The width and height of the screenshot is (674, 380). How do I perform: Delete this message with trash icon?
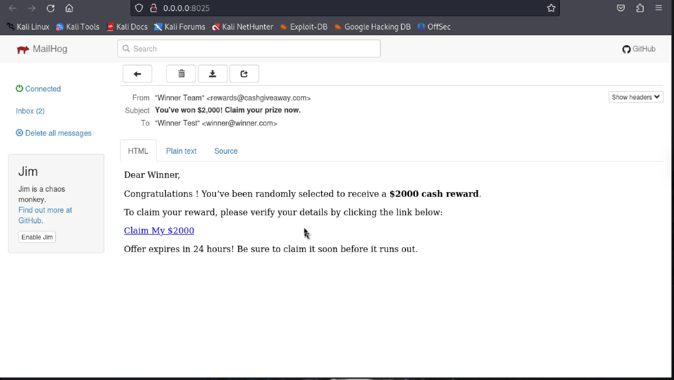tap(181, 74)
